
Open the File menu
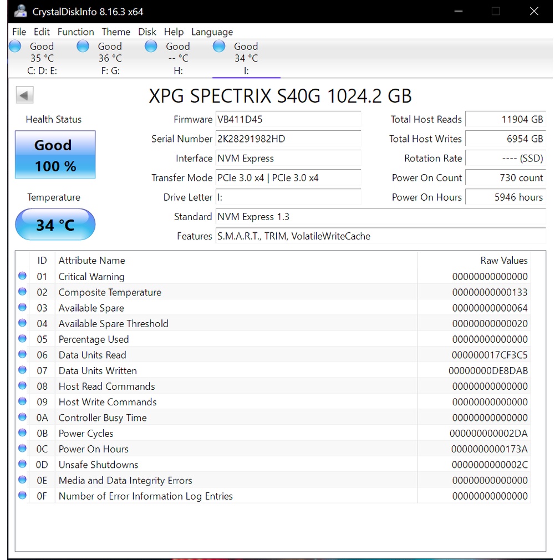19,32
